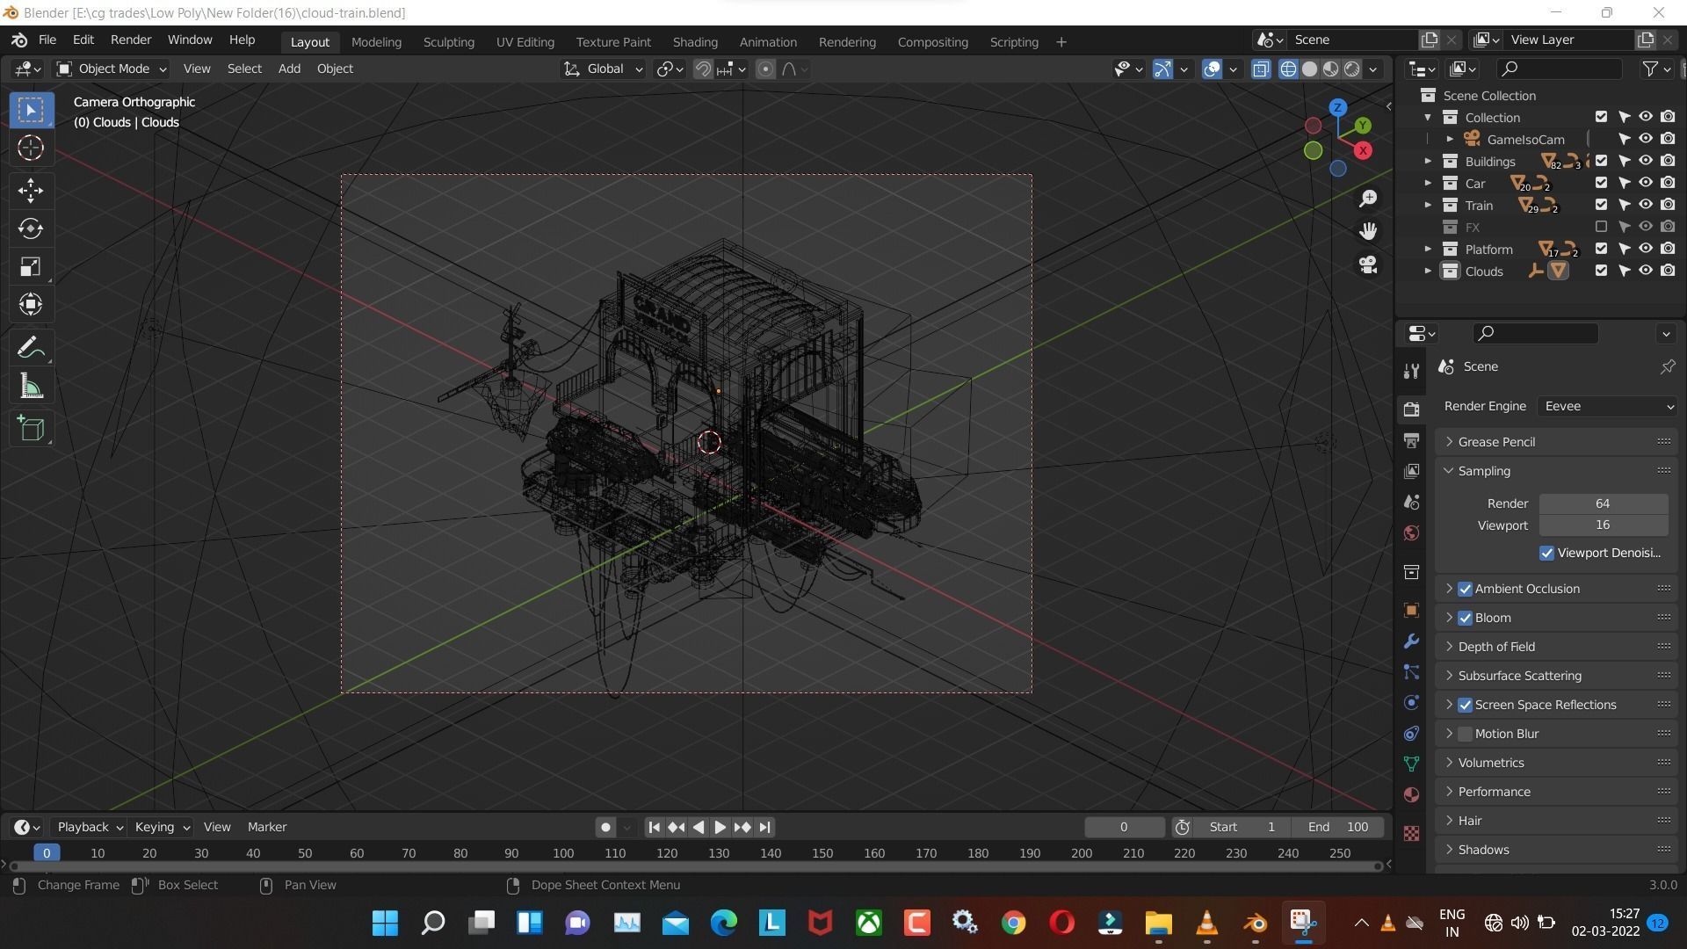Add a new workspace tab

tap(1061, 41)
